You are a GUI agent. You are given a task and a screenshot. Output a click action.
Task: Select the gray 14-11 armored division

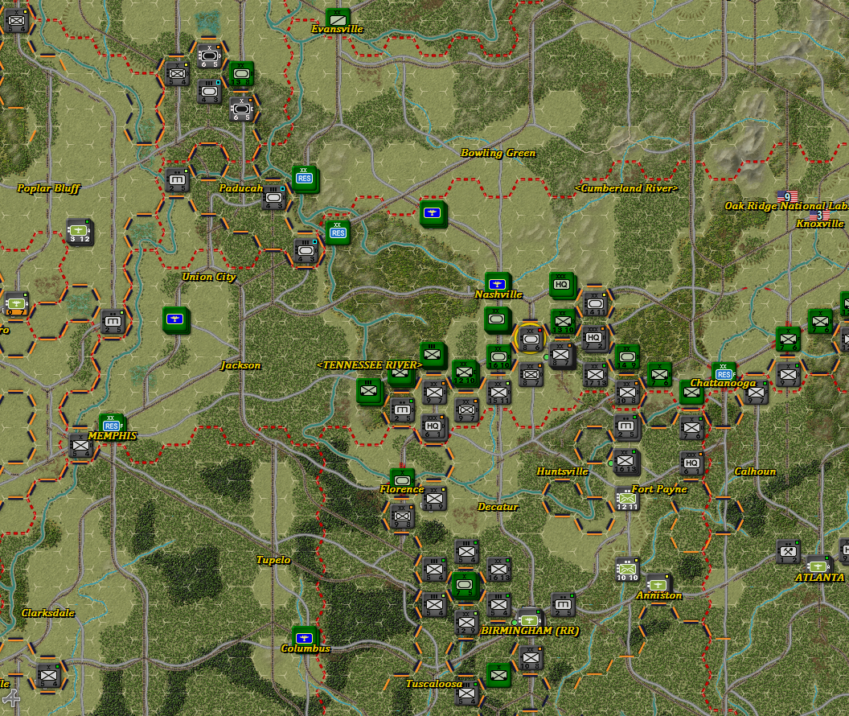(x=595, y=304)
